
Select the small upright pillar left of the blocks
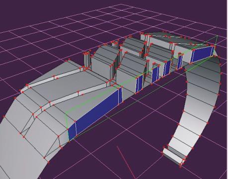(x=86, y=60)
